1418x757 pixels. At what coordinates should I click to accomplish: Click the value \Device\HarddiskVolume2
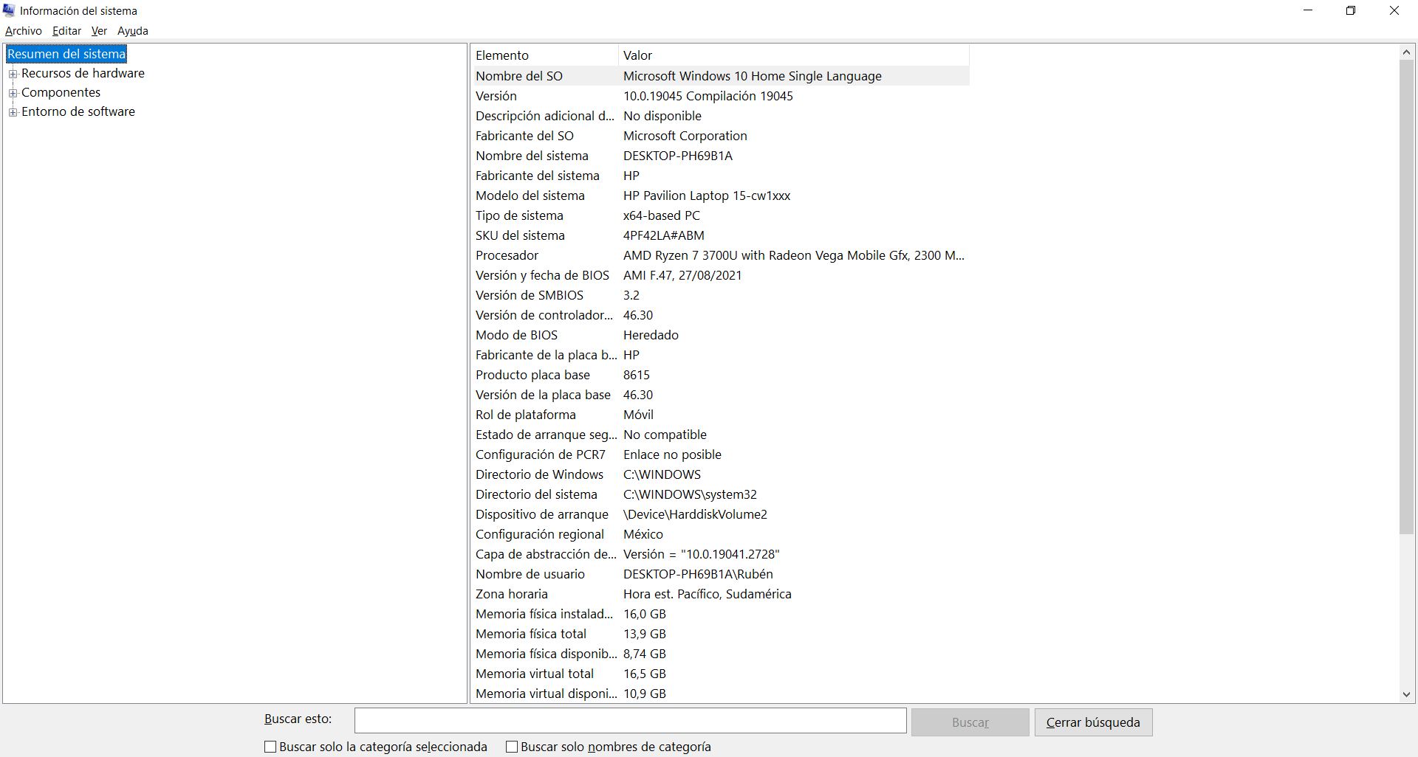[695, 514]
